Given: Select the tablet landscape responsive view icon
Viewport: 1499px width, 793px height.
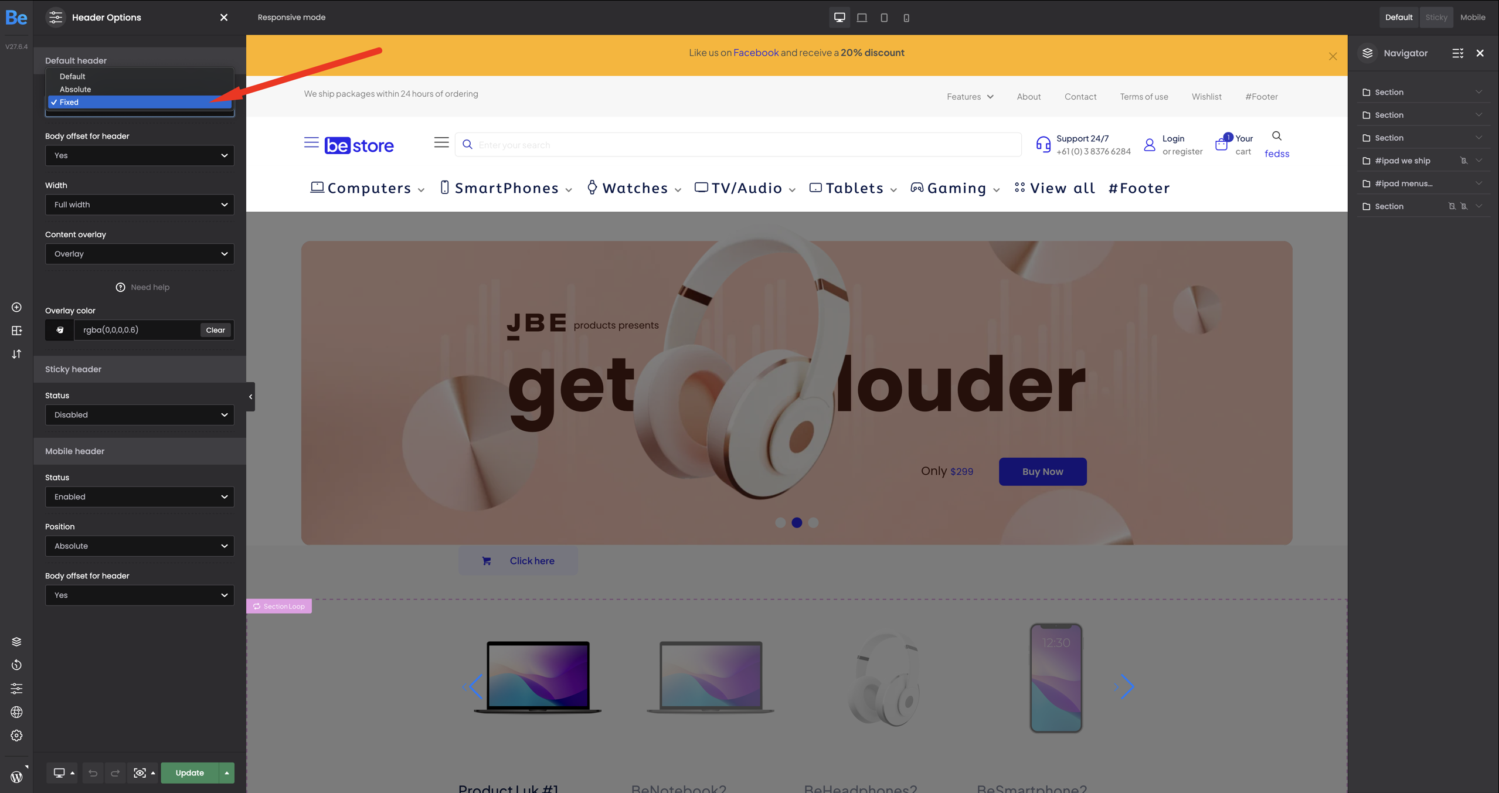Looking at the screenshot, I should 862,18.
